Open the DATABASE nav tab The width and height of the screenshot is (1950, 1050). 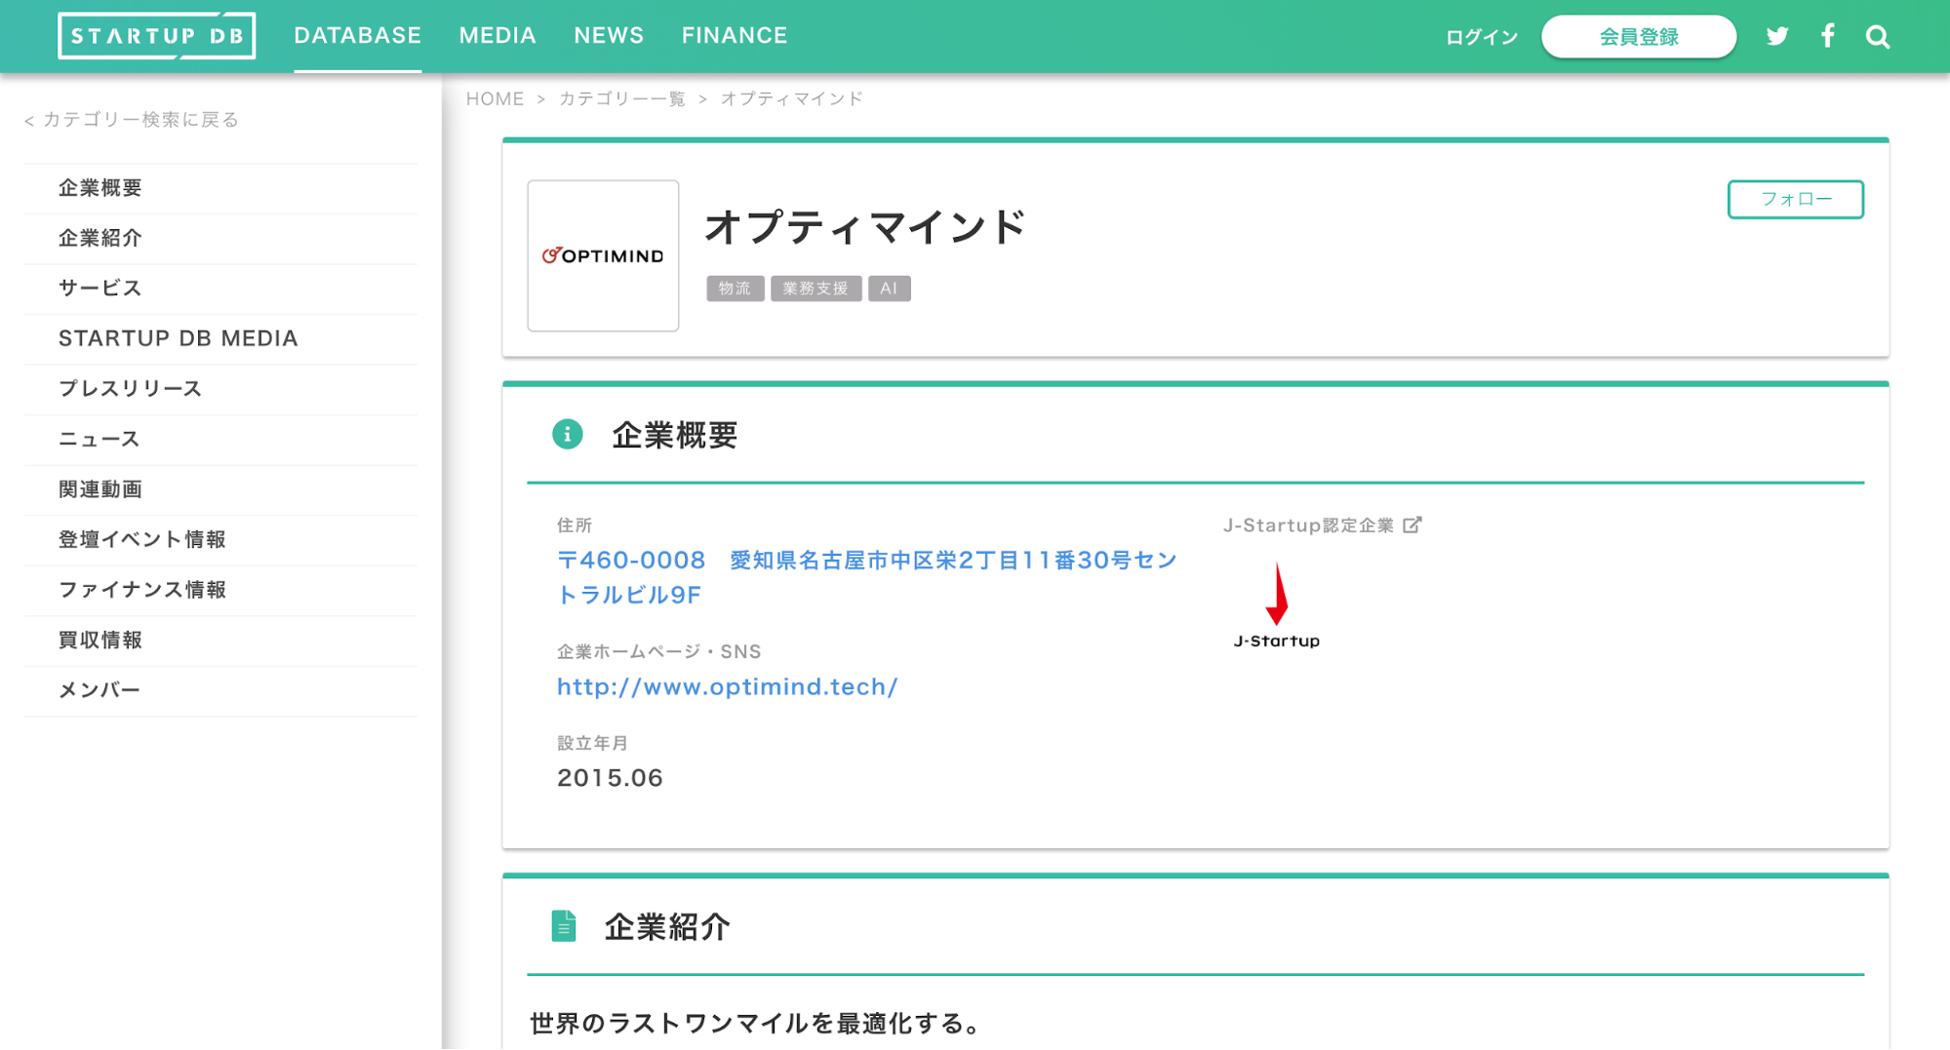[x=358, y=36]
